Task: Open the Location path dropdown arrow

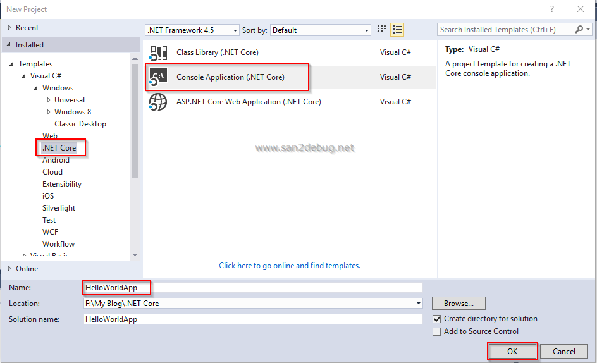Action: pyautogui.click(x=419, y=304)
